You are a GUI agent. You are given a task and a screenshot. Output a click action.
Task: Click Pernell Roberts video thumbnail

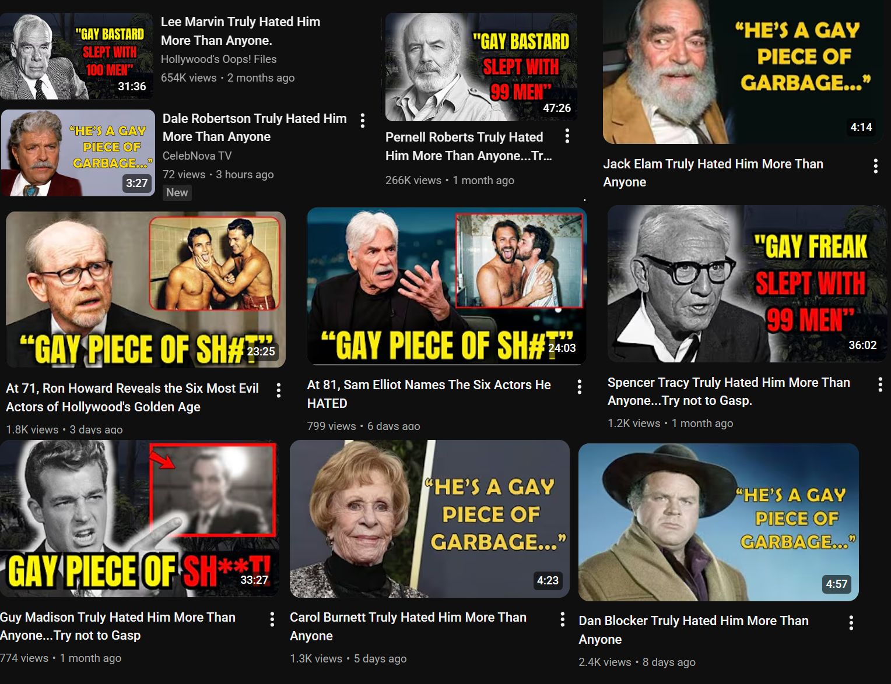coord(481,67)
